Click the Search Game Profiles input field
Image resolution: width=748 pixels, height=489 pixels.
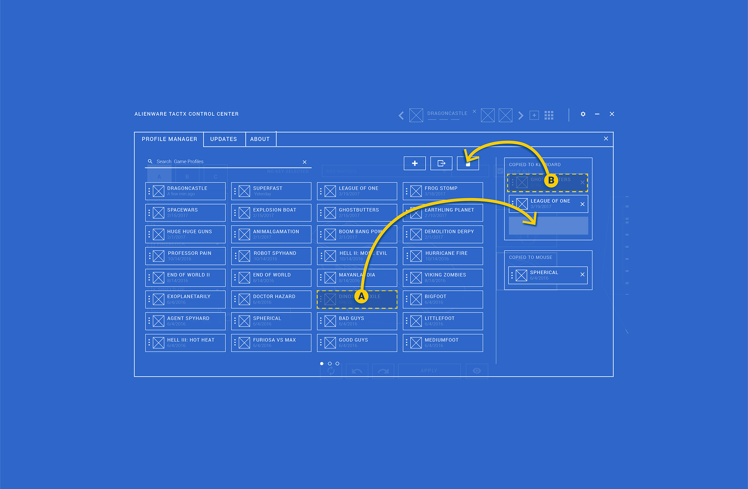(x=228, y=162)
